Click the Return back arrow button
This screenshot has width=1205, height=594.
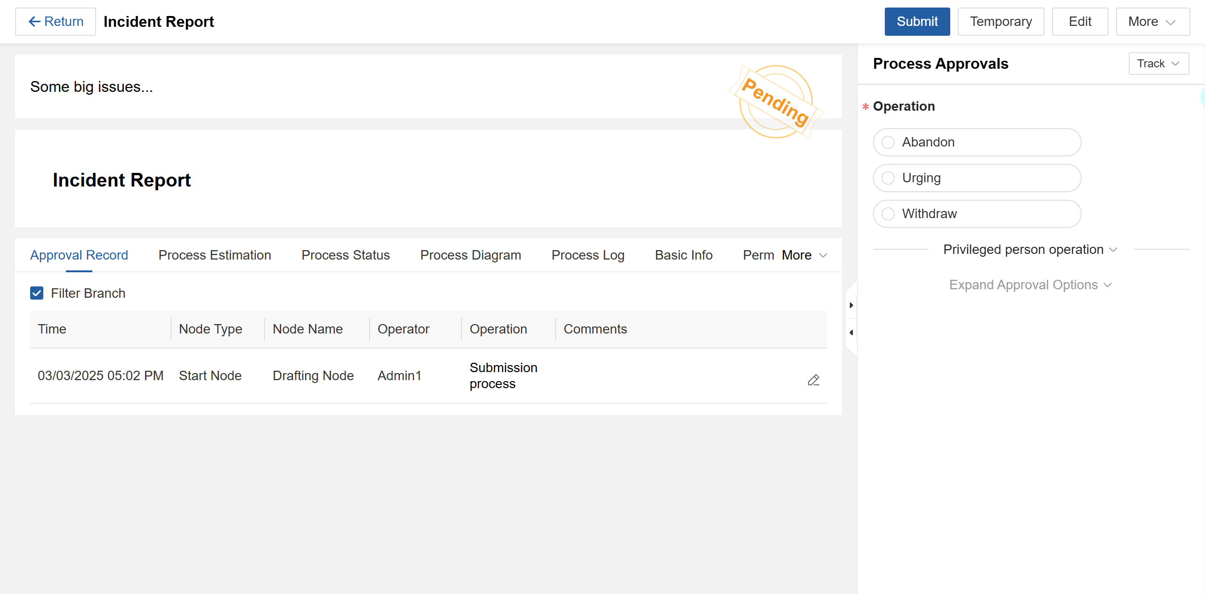[56, 22]
